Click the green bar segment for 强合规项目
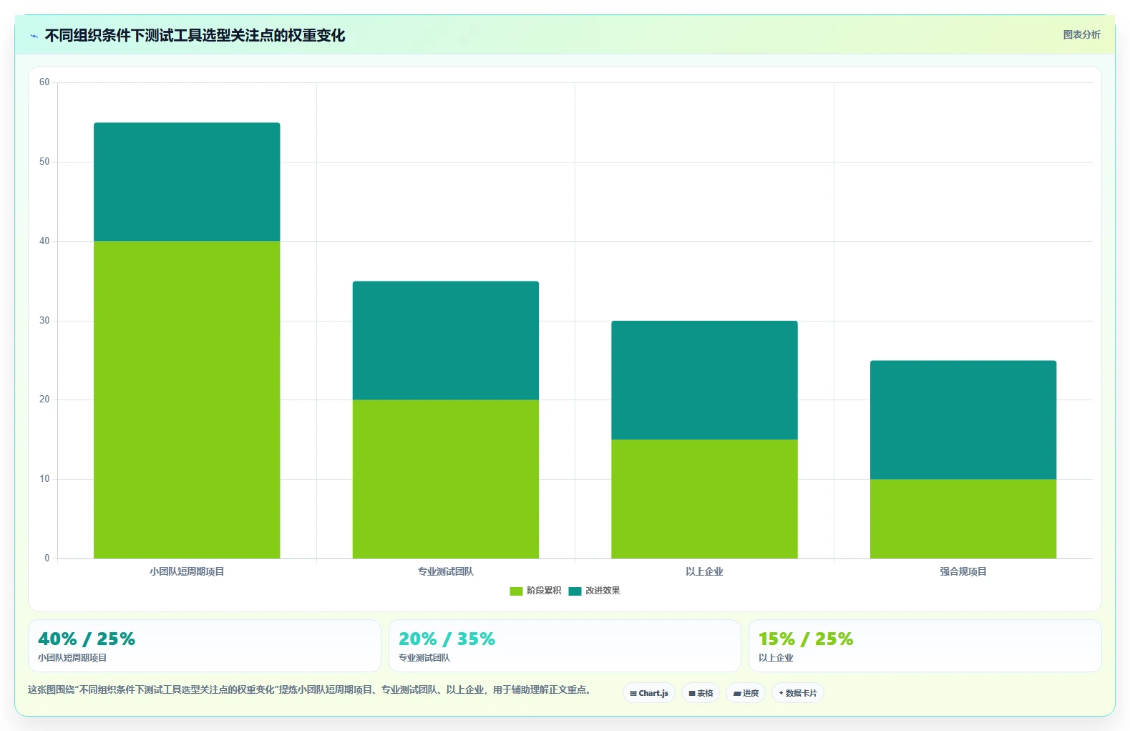Viewport: 1130px width, 731px height. 963,519
